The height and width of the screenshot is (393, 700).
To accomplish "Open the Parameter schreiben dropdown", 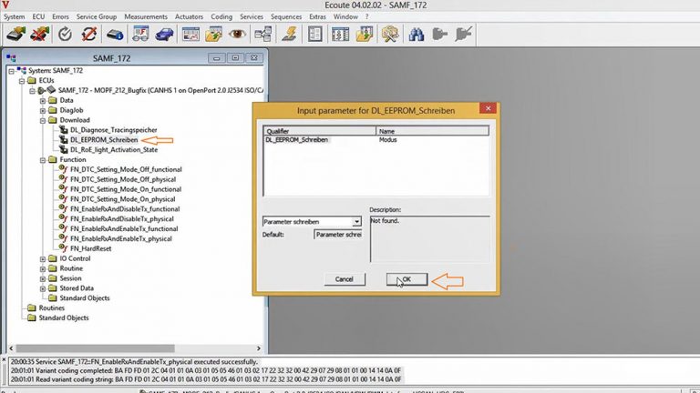I will (x=356, y=221).
